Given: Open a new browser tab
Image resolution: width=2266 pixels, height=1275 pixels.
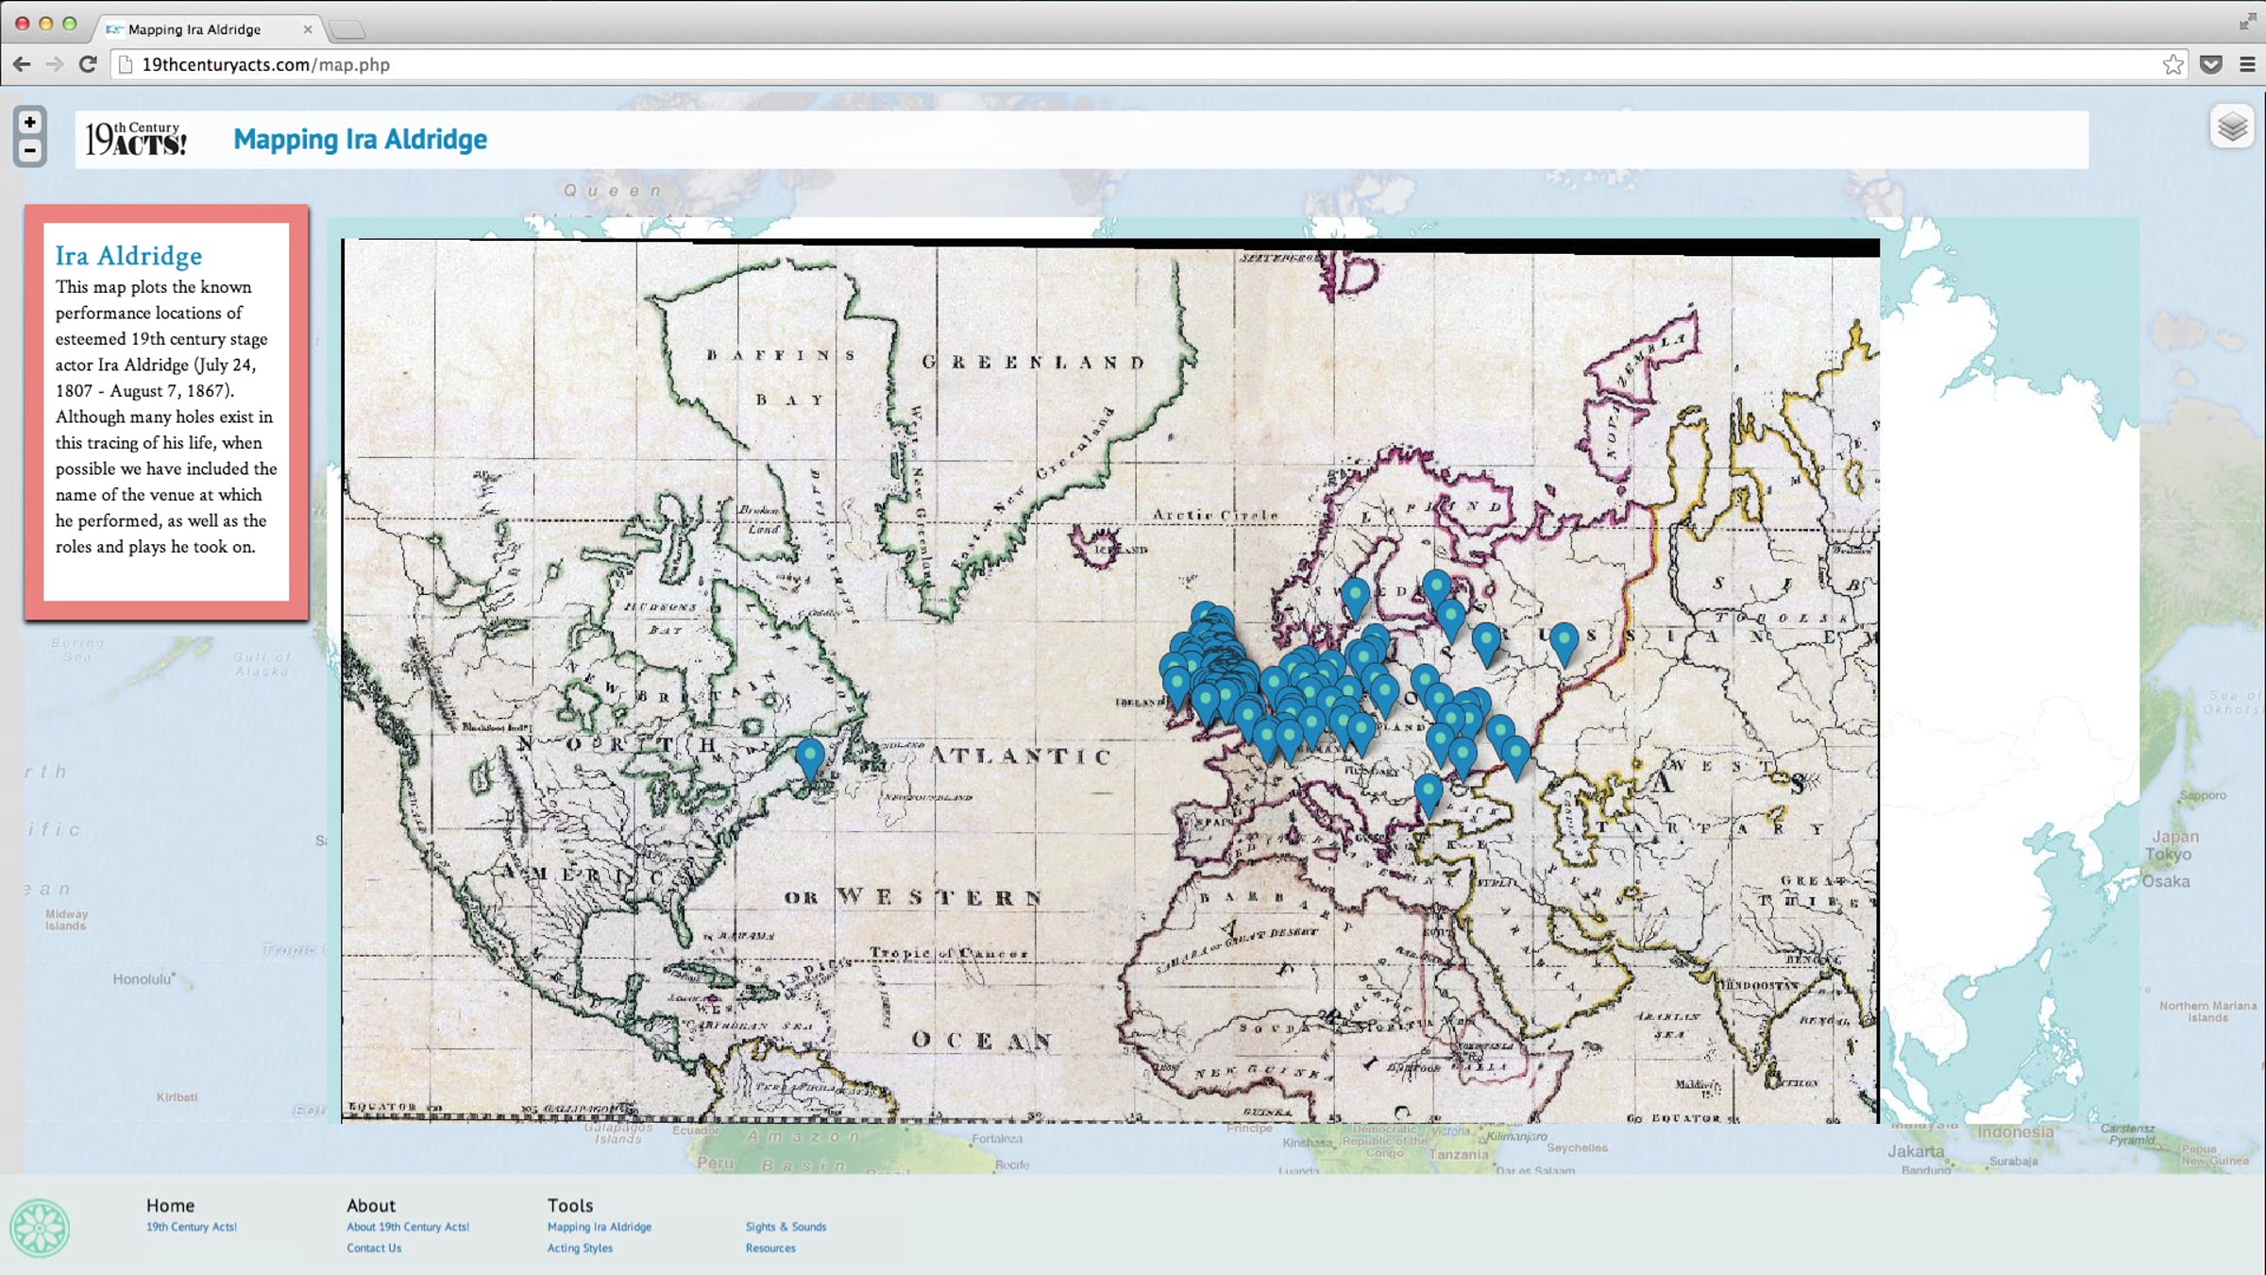Looking at the screenshot, I should click(x=347, y=30).
